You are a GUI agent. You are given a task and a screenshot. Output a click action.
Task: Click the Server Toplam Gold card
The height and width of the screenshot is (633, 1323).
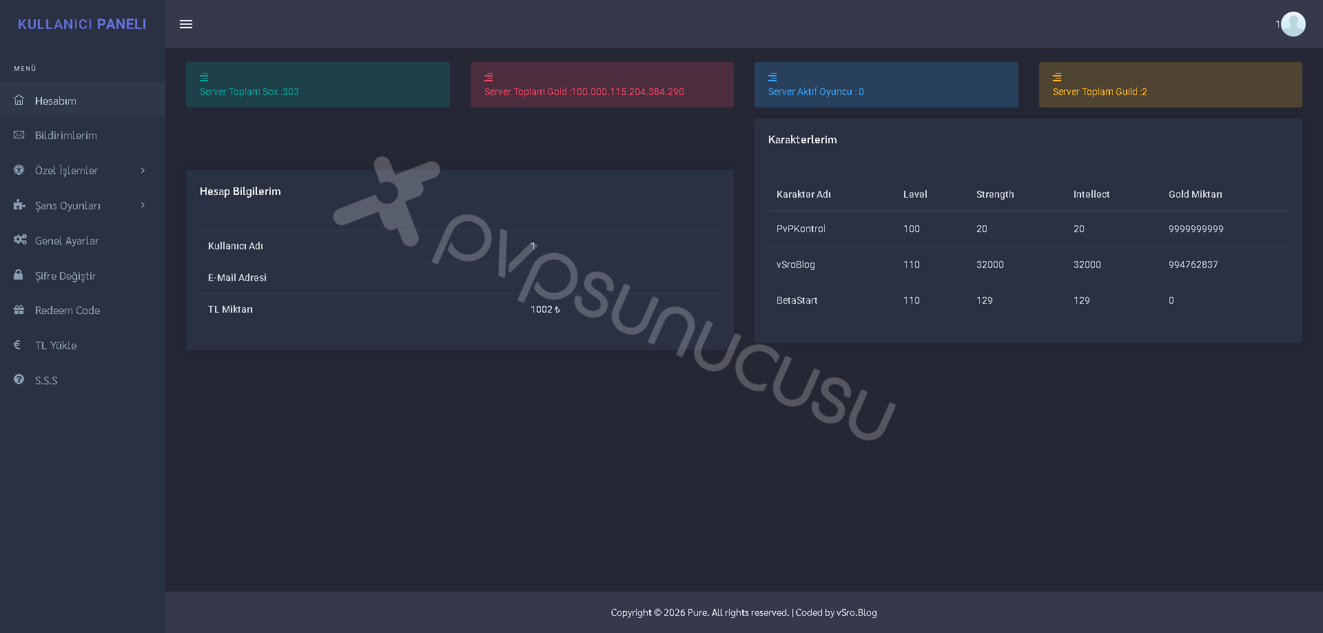coord(602,85)
